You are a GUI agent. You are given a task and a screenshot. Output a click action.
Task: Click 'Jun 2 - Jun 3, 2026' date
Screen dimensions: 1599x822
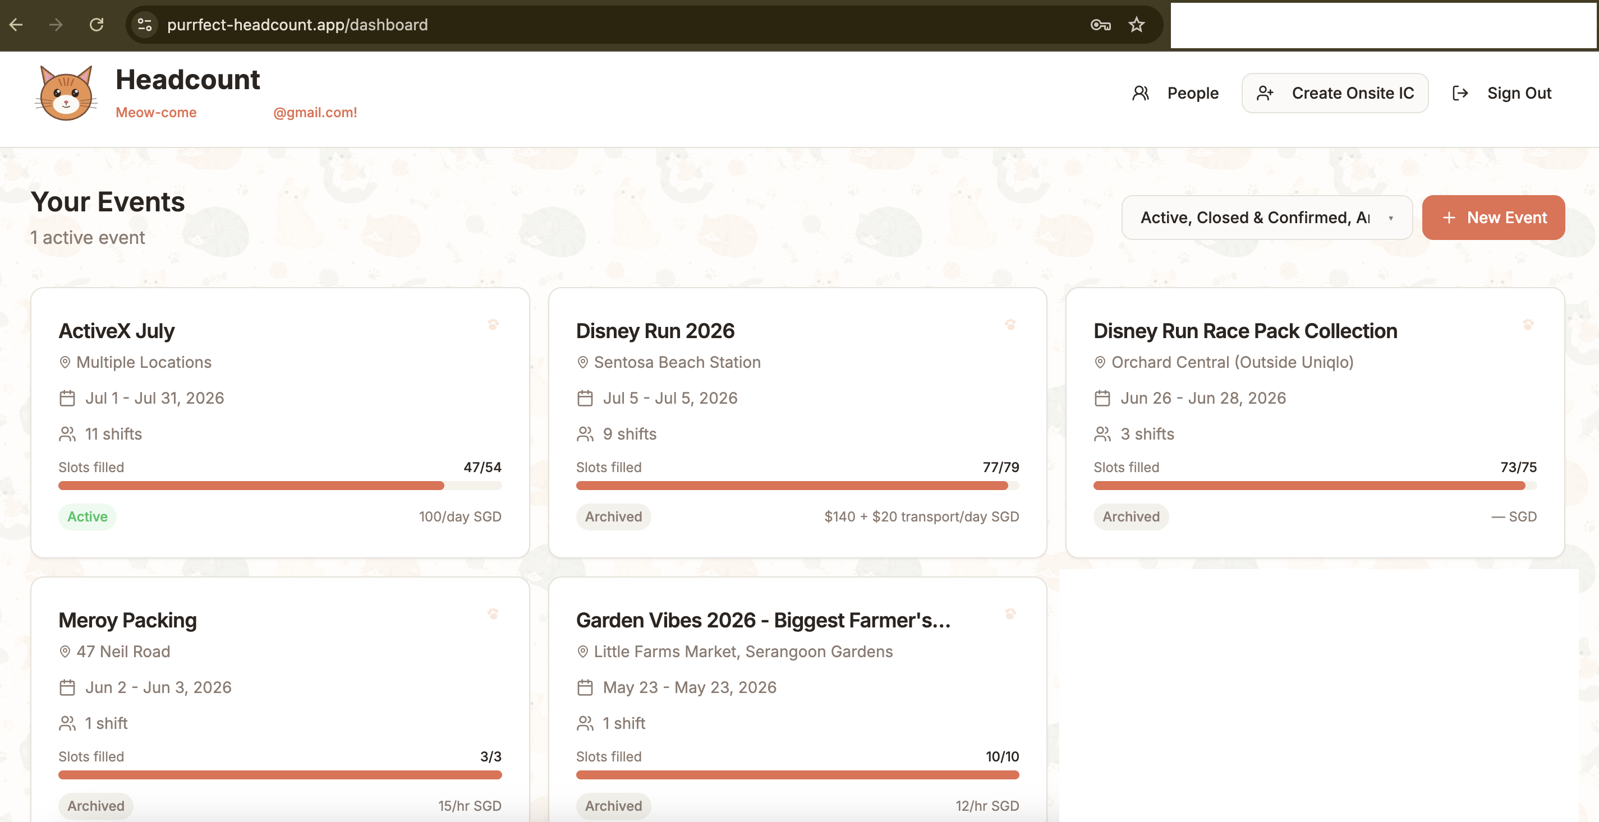click(158, 687)
